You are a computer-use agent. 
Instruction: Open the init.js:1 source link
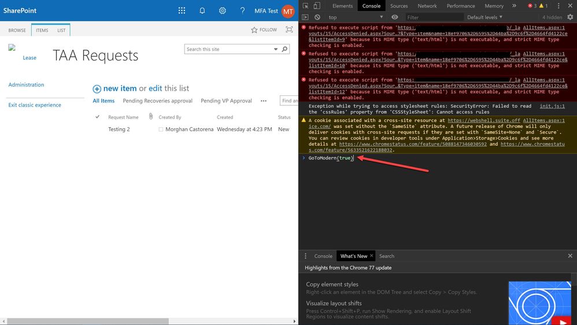[x=552, y=106]
